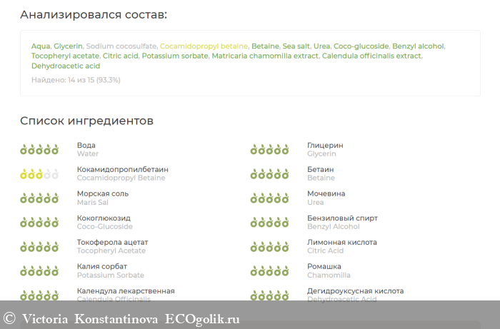Click the rating icons next to Глицерин

[x=269, y=149]
